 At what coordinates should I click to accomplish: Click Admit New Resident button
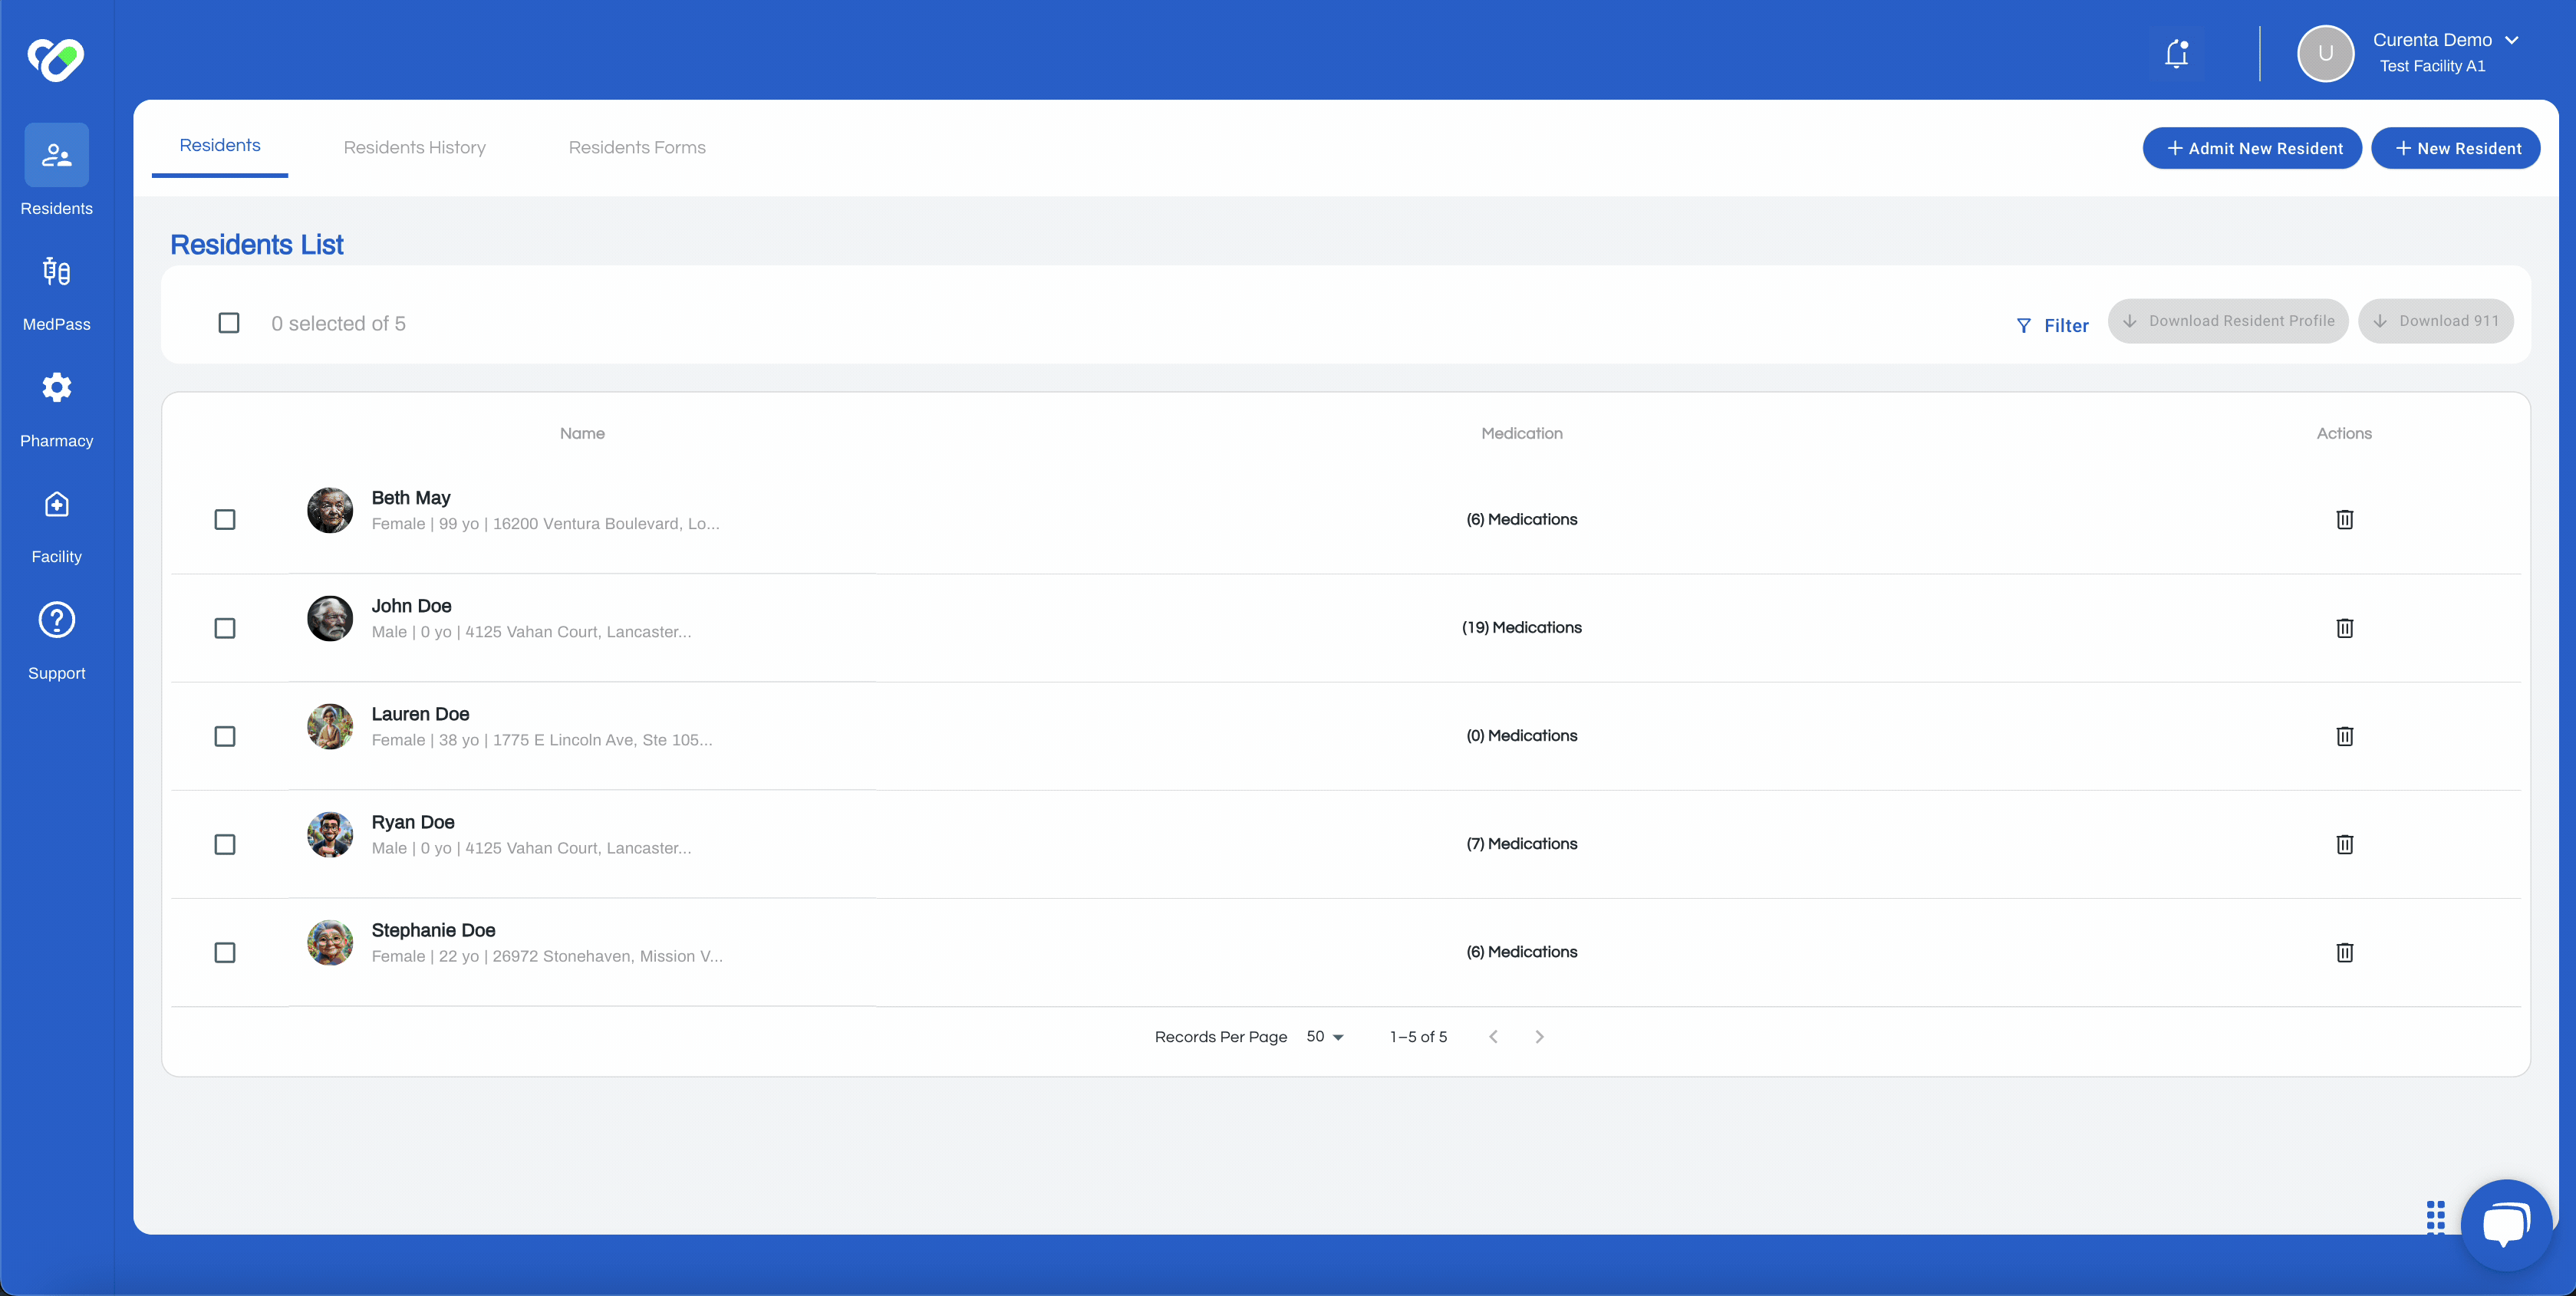(2252, 148)
